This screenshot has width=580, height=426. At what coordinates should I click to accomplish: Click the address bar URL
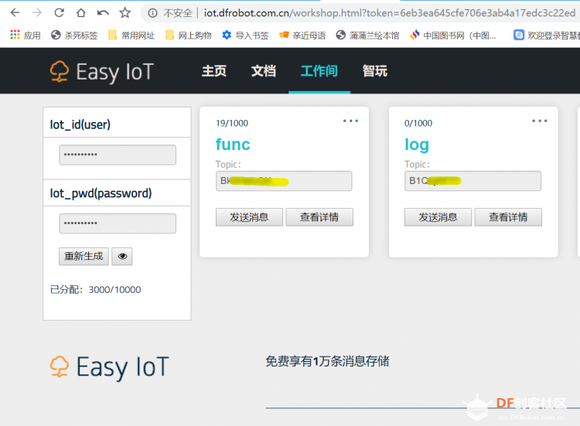point(390,13)
